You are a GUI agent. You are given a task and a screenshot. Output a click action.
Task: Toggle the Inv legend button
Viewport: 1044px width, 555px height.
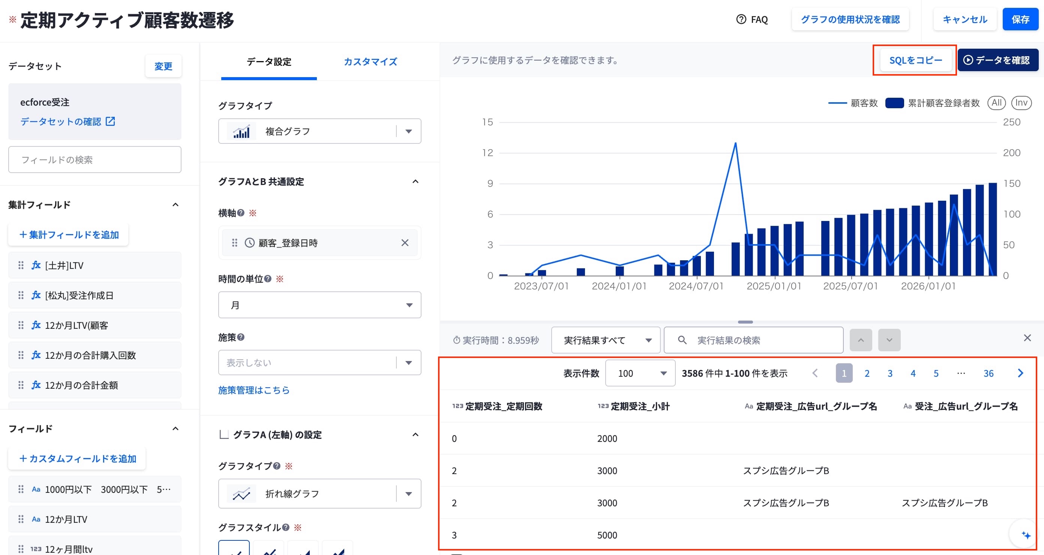pyautogui.click(x=1021, y=103)
